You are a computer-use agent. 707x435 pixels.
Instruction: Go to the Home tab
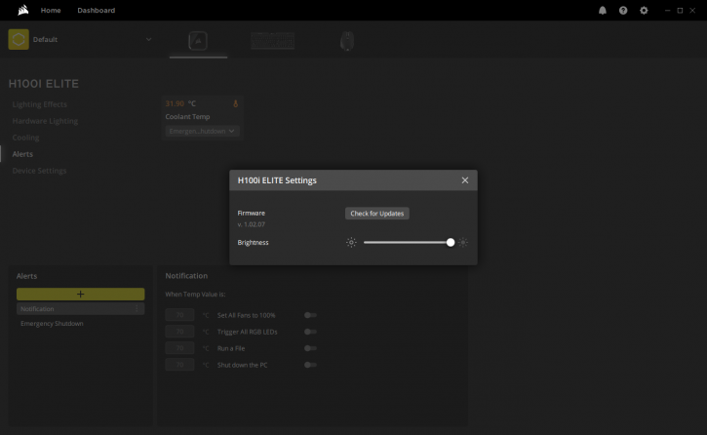pos(51,10)
